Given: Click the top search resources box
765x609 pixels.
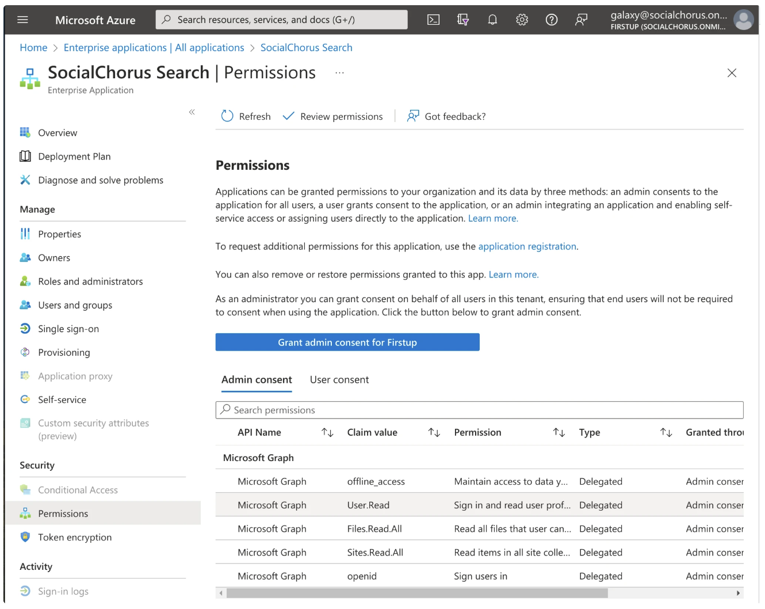Looking at the screenshot, I should click(x=282, y=20).
